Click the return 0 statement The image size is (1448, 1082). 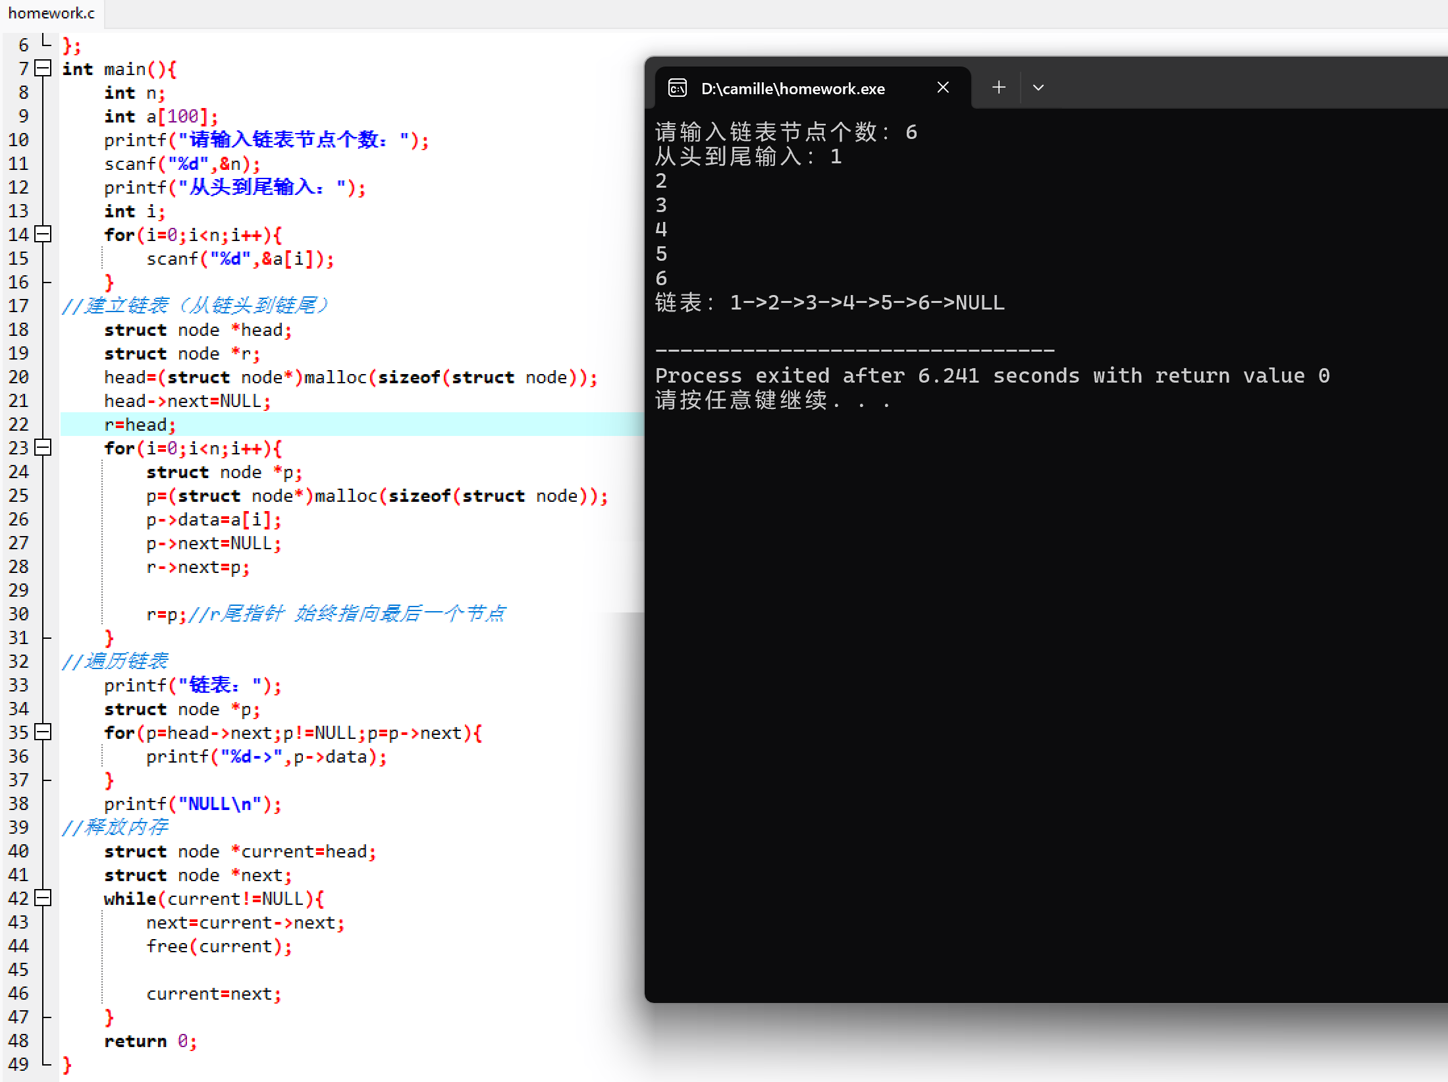(x=150, y=1041)
